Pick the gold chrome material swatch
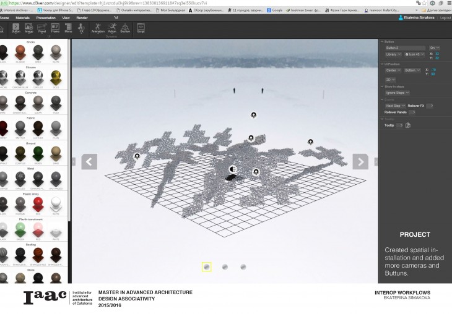The height and width of the screenshot is (314, 452). point(56,77)
